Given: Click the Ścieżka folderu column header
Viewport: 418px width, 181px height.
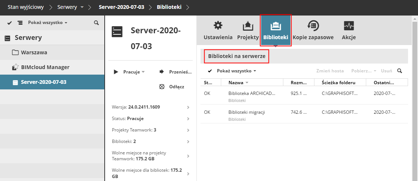Looking at the screenshot, I should [340, 82].
